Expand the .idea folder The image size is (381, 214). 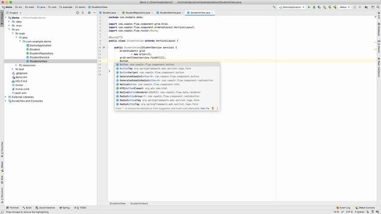point(10,21)
